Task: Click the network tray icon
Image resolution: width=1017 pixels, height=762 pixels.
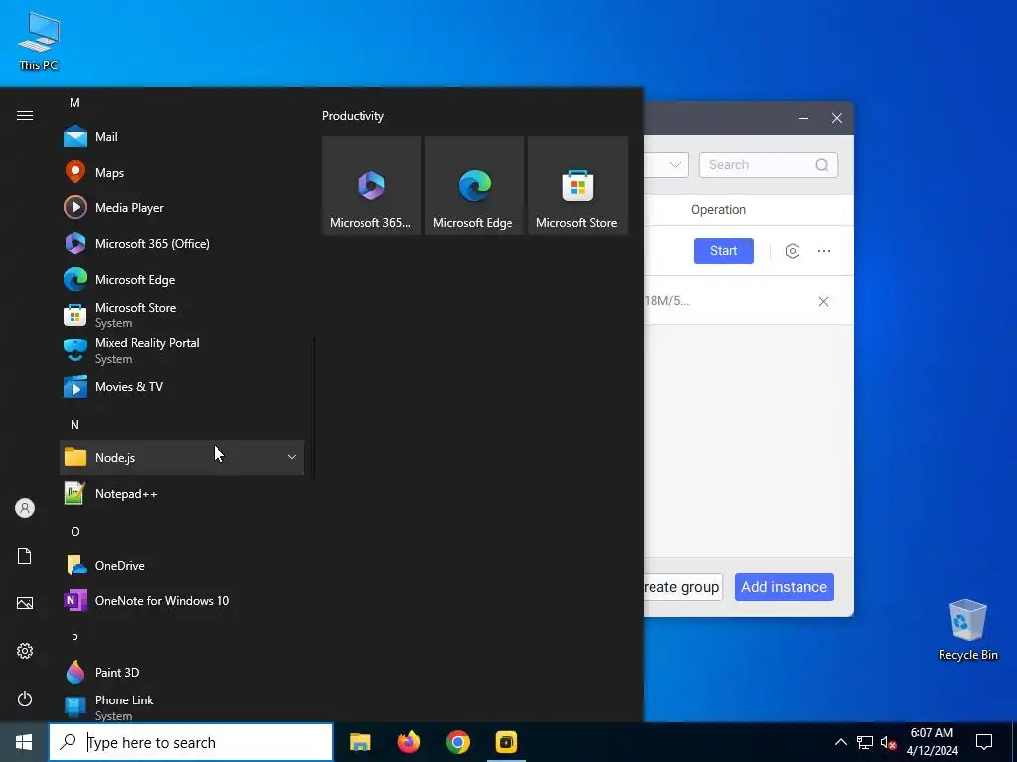Action: (x=865, y=742)
